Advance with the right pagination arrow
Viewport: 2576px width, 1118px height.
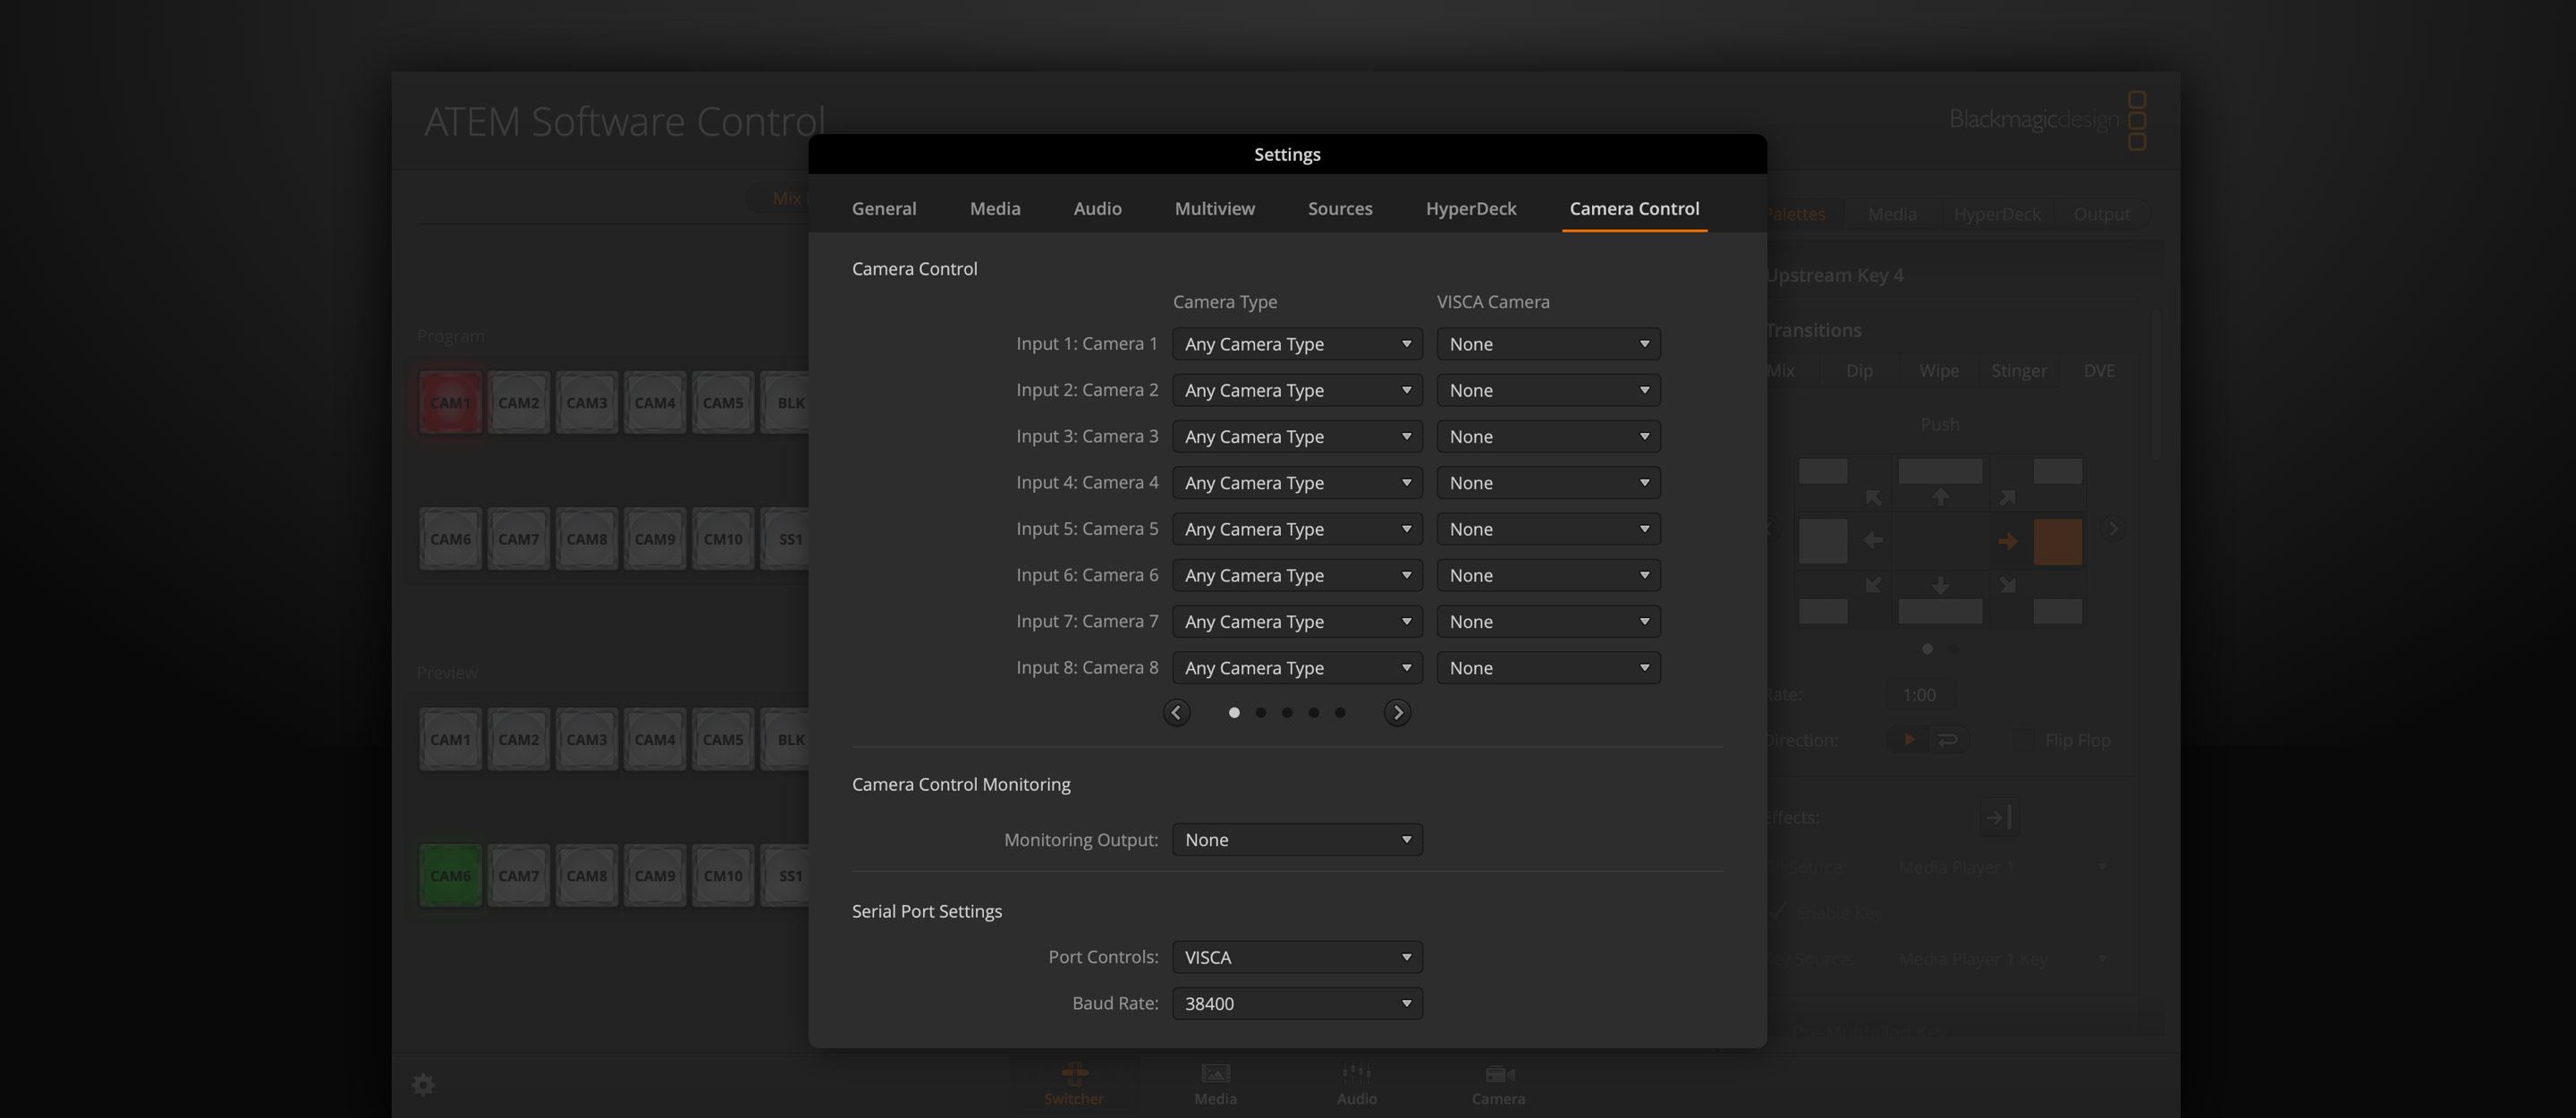tap(1397, 712)
